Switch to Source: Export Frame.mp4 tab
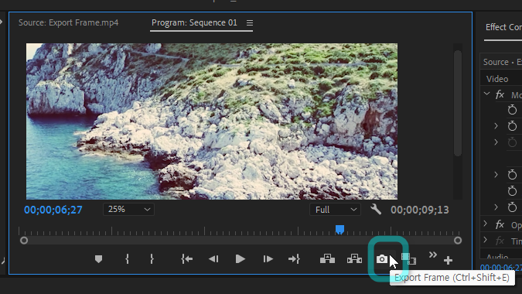This screenshot has height=294, width=522. [x=68, y=22]
